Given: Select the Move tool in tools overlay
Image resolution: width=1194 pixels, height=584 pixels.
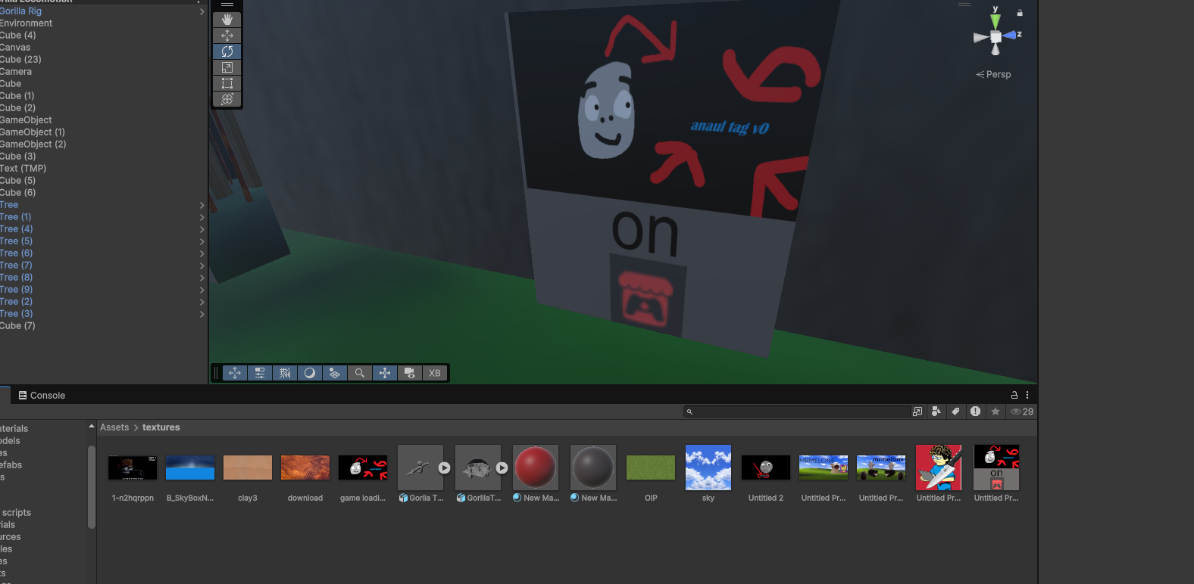Looking at the screenshot, I should point(227,36).
